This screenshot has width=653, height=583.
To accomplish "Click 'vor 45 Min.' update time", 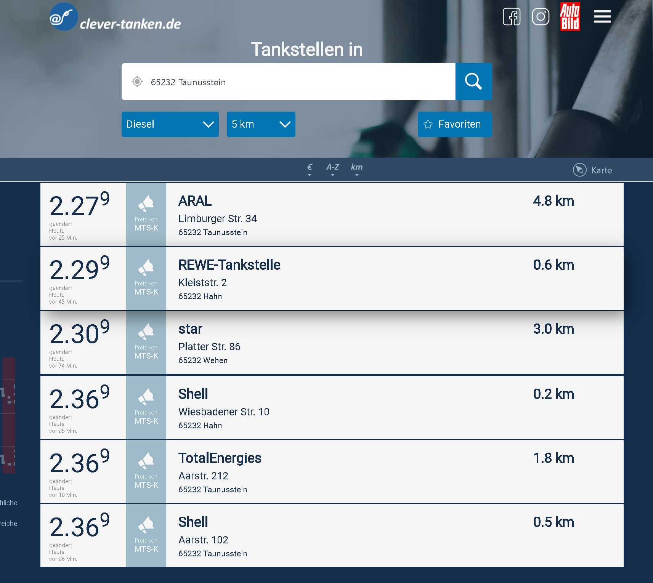I will click(63, 302).
